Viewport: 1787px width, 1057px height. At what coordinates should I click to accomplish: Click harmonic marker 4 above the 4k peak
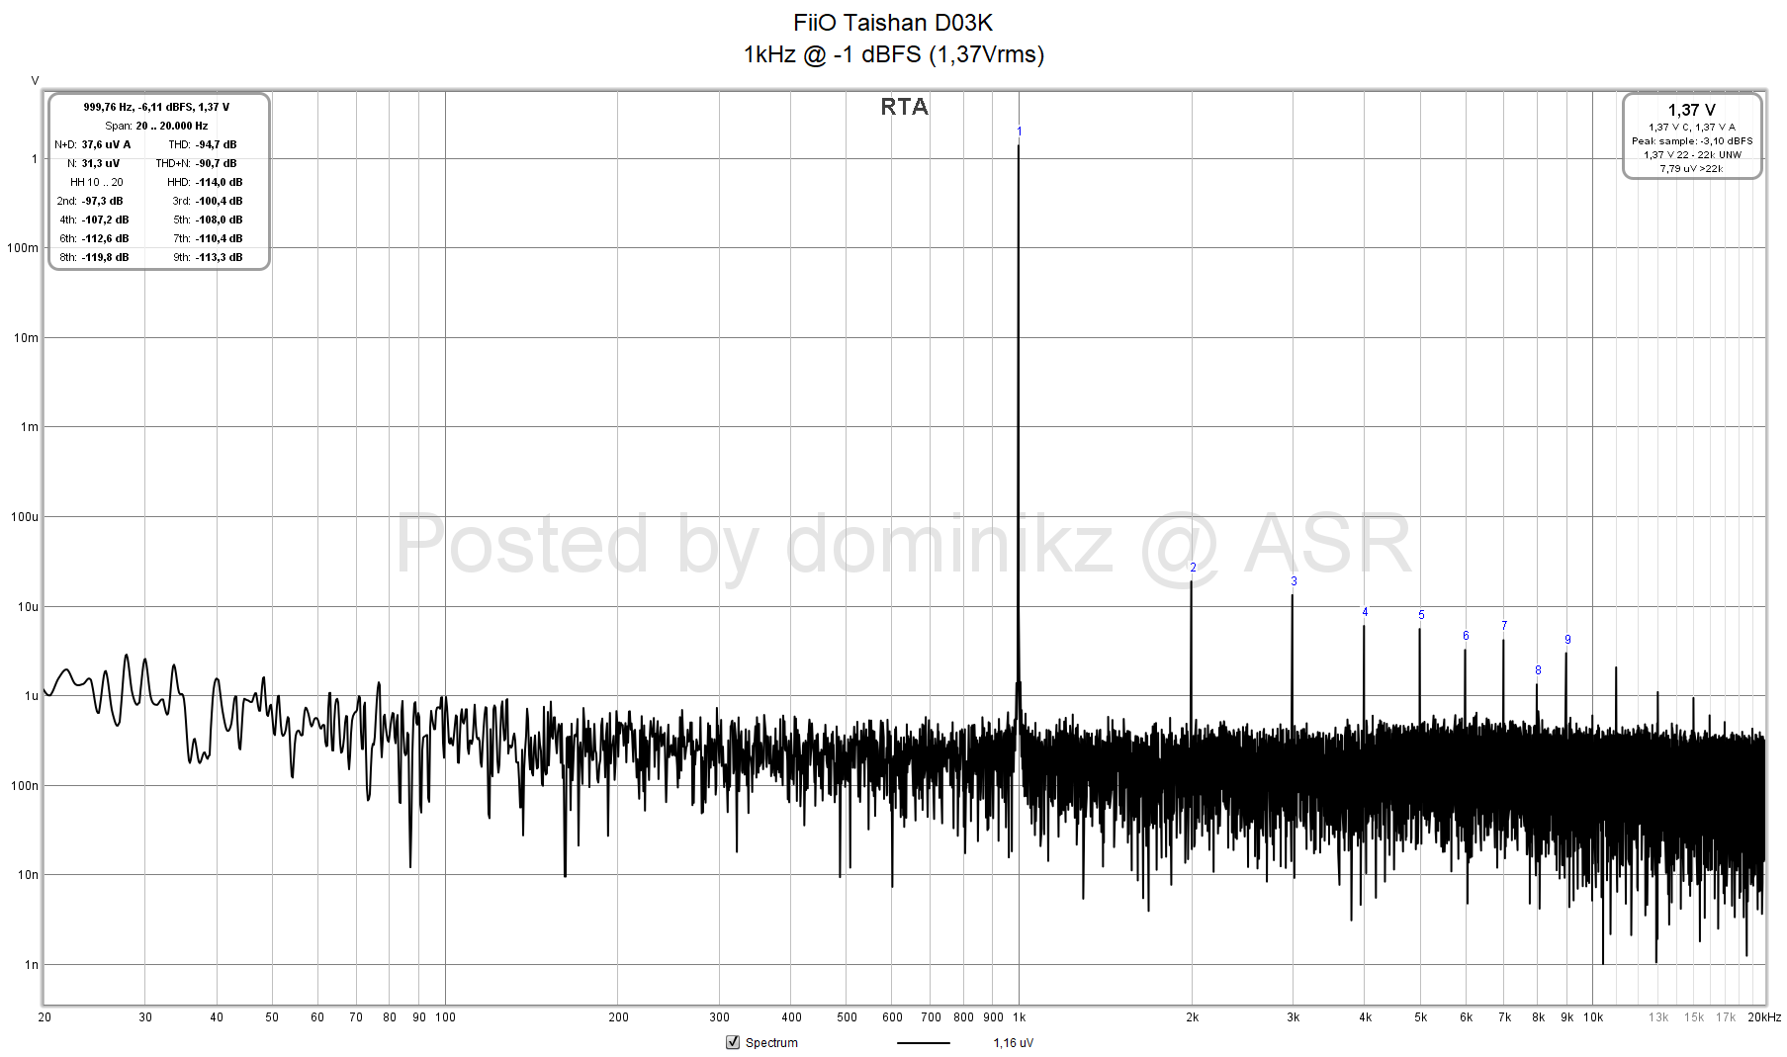tap(1365, 612)
